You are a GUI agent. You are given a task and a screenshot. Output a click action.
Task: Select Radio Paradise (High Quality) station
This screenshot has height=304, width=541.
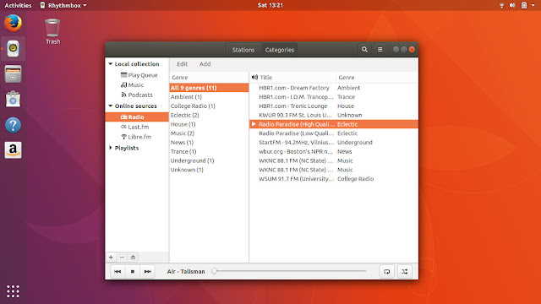tap(334, 124)
